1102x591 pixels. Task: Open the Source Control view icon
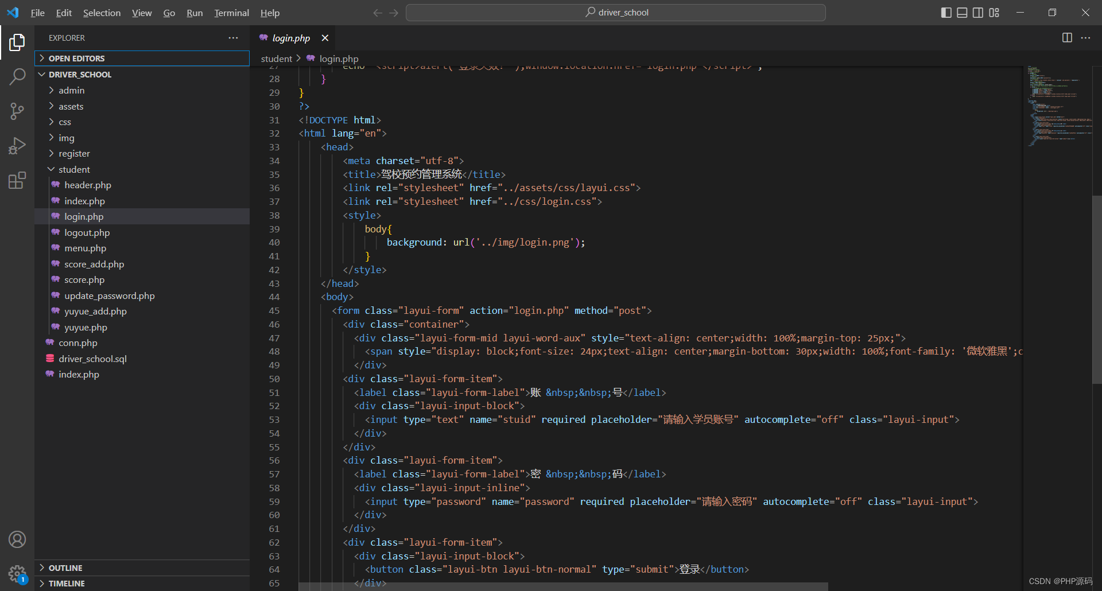coord(17,111)
